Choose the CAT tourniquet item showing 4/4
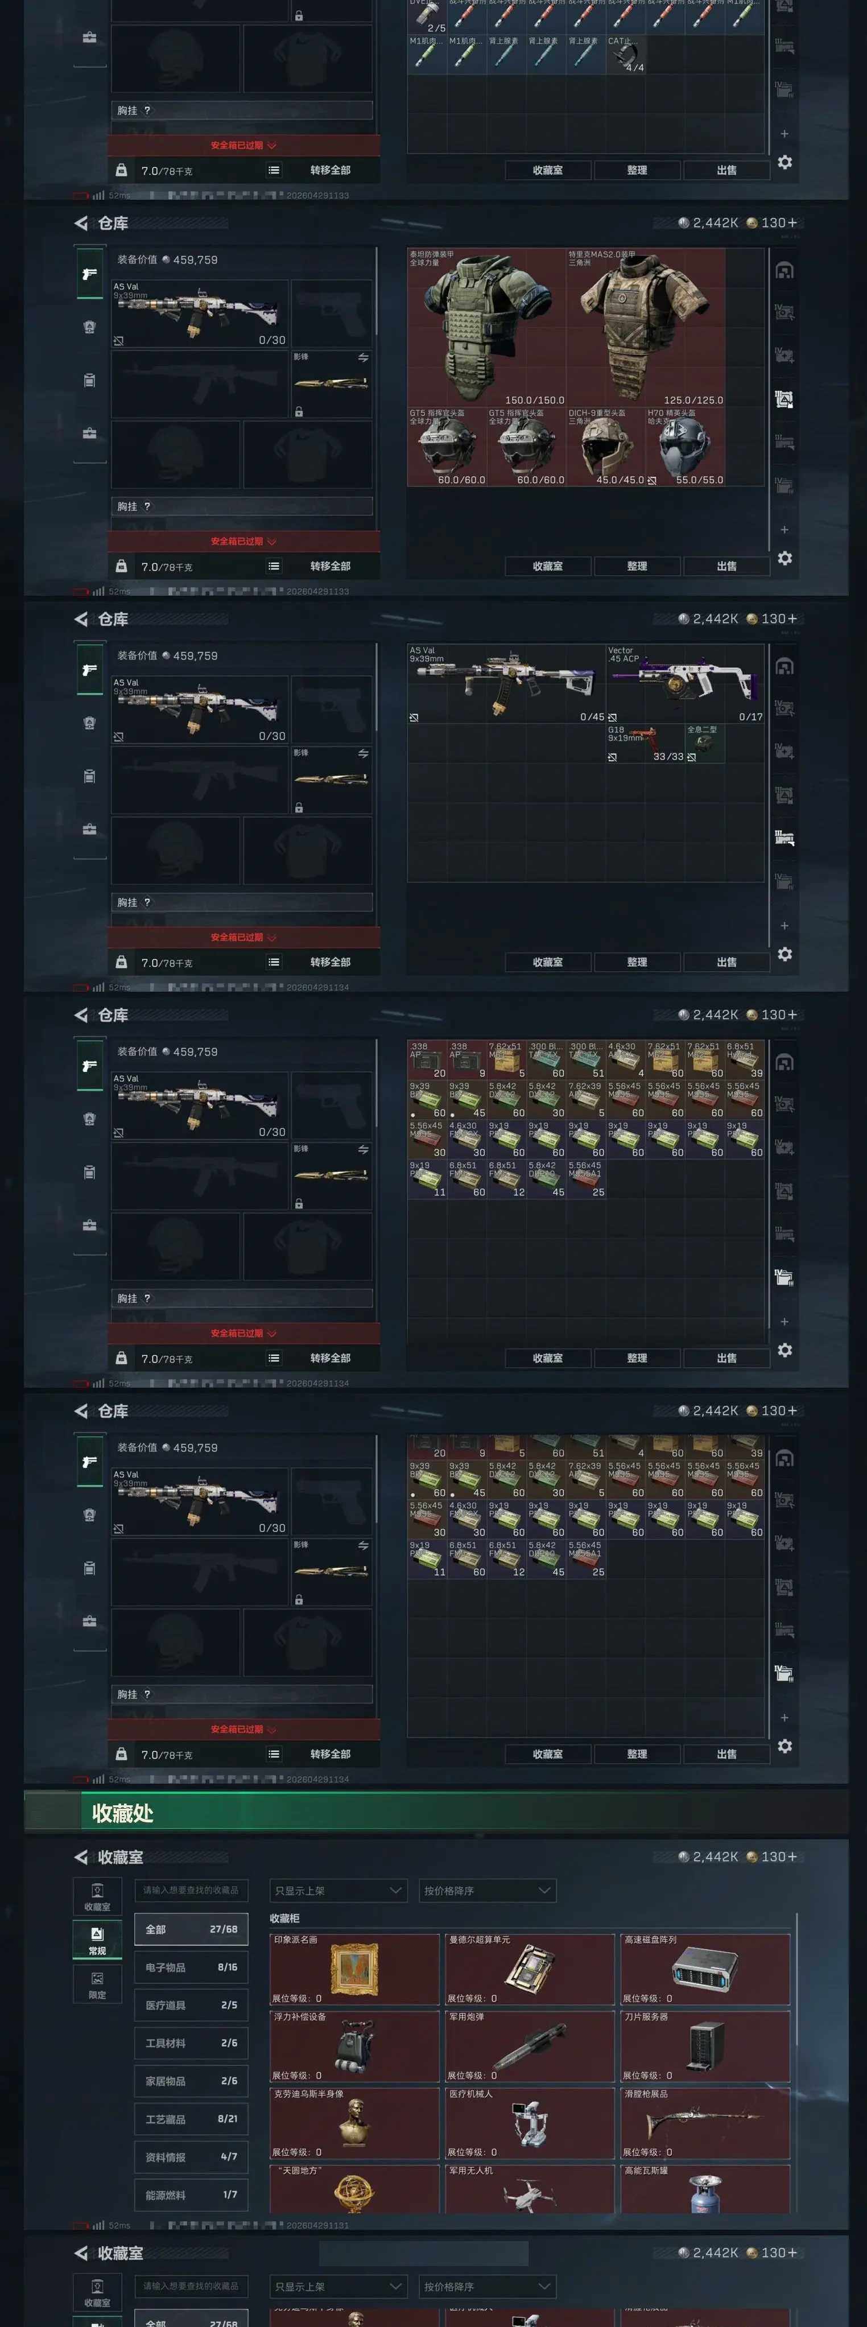Image resolution: width=867 pixels, height=2327 pixels. [x=626, y=54]
